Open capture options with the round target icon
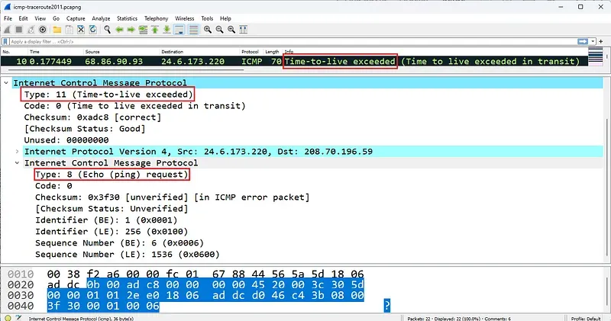This screenshot has height=321, width=611. (x=43, y=30)
